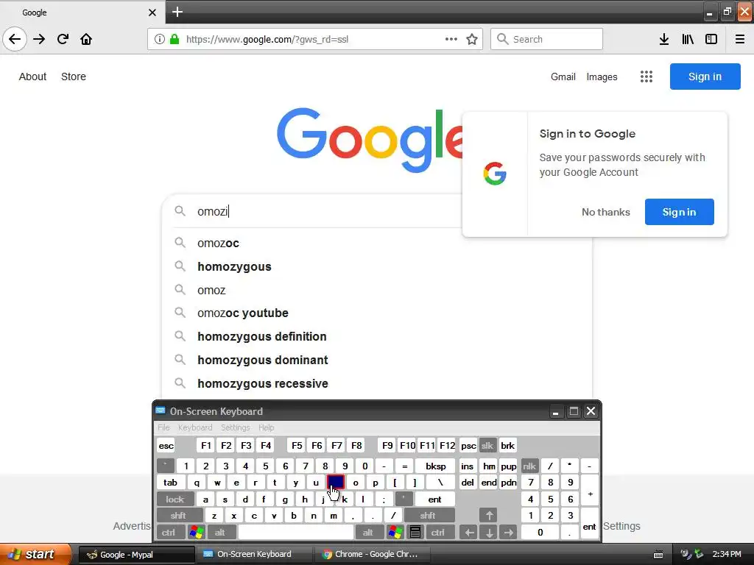
Task: Toggle the right alt key on keyboard
Action: [368, 533]
